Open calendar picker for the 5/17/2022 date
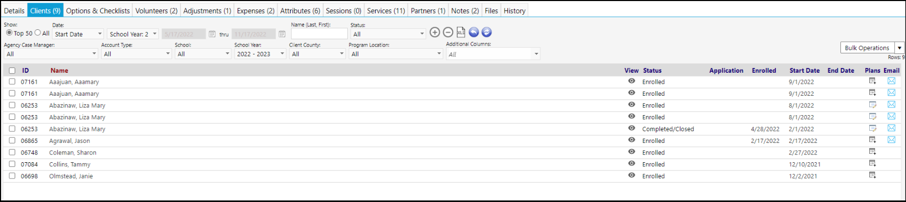 coord(212,34)
